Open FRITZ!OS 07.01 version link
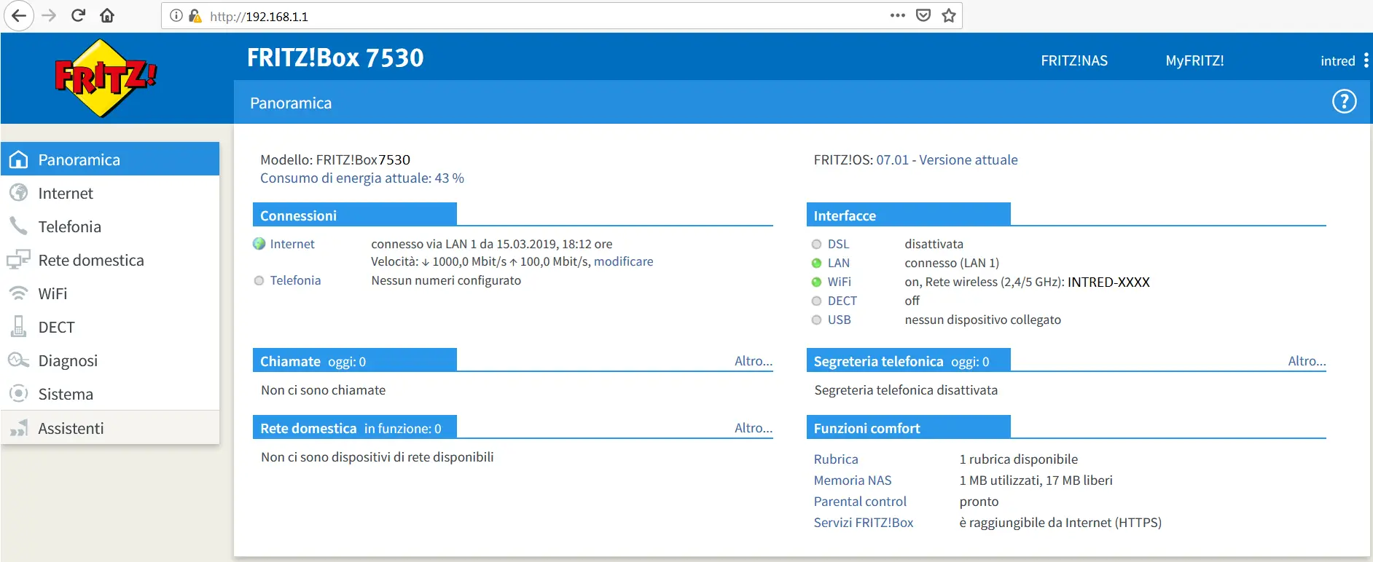Screen dimensions: 1373x562 click(x=947, y=159)
